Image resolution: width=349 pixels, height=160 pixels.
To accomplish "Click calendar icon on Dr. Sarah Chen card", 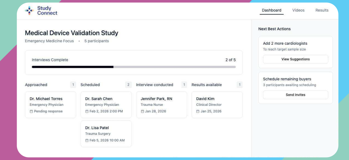I will tap(87, 111).
